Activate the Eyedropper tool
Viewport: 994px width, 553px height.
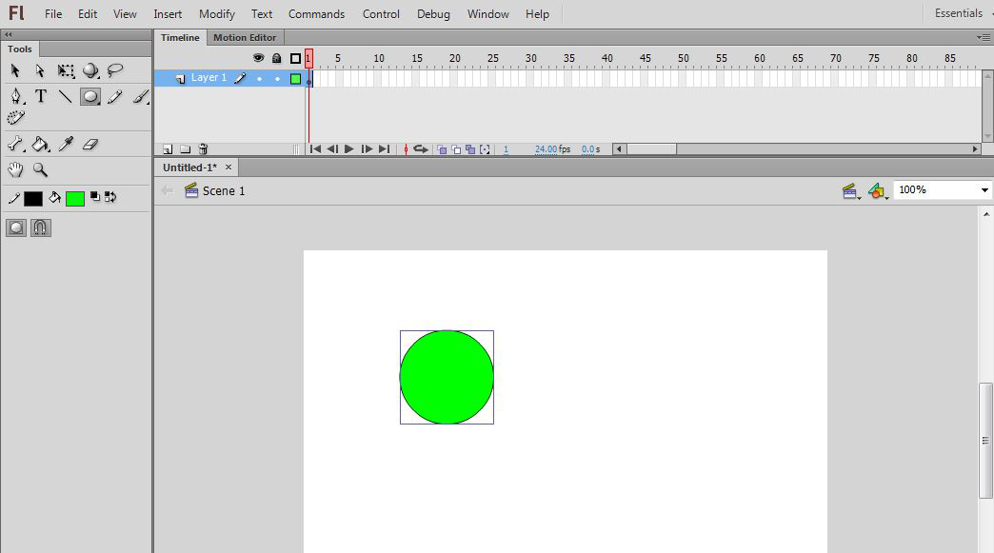click(66, 145)
